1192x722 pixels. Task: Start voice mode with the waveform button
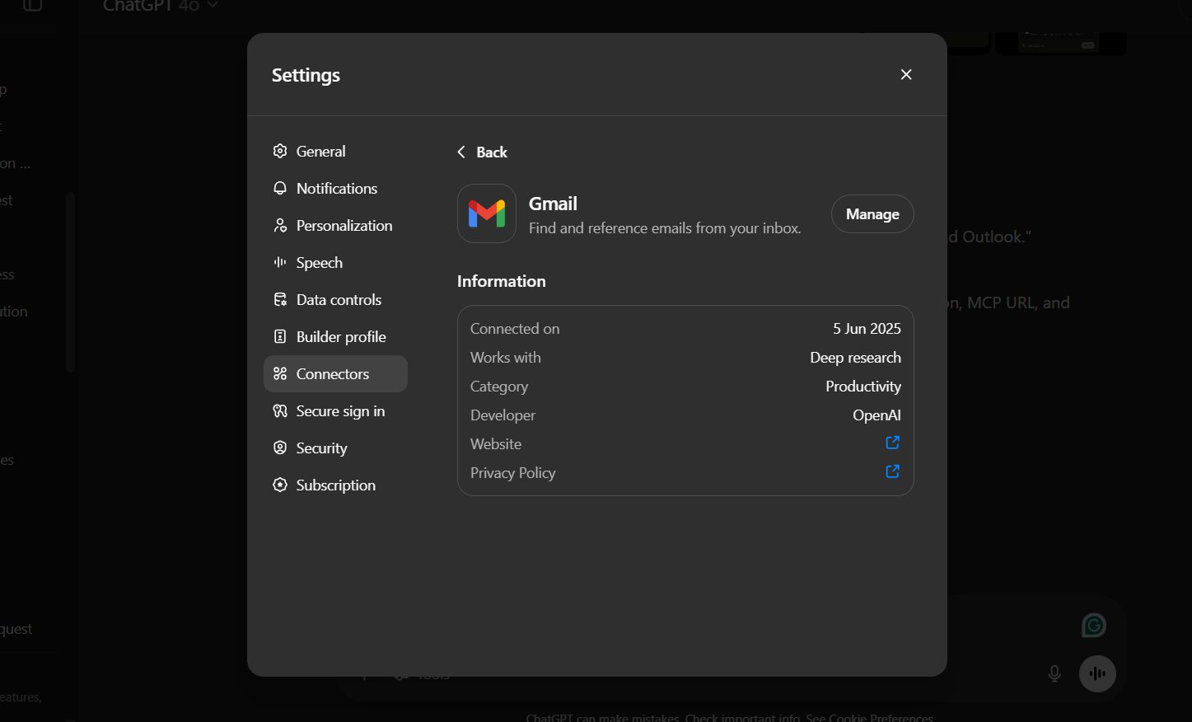pyautogui.click(x=1097, y=673)
